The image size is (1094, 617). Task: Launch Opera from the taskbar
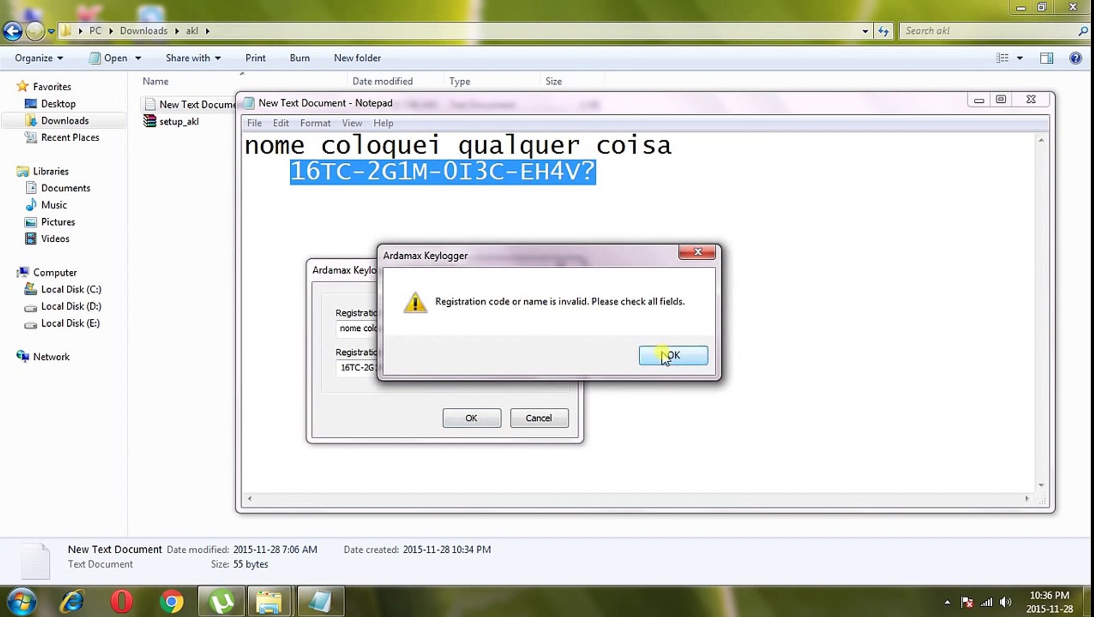(122, 602)
